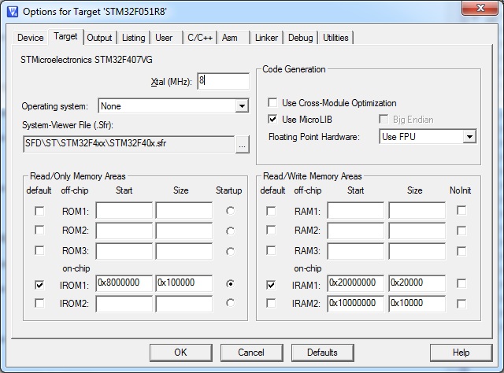This screenshot has width=504, height=373.
Task: Check the RAM2 default checkbox
Action: 271,230
